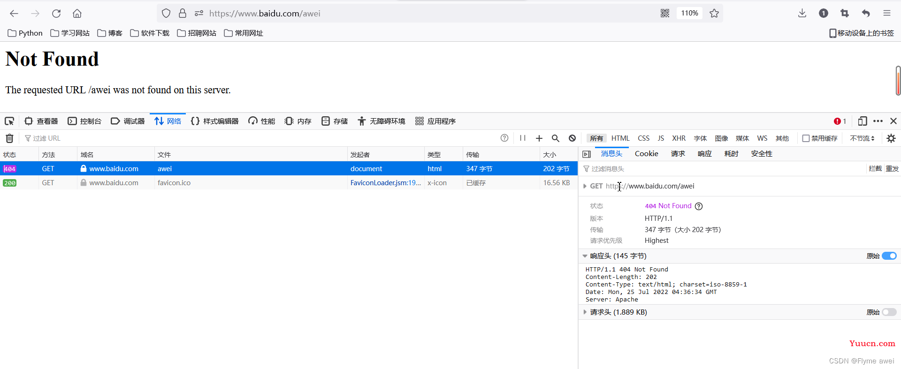The width and height of the screenshot is (901, 369).
Task: Open the 软件下载 bookmarks folder
Action: [150, 33]
